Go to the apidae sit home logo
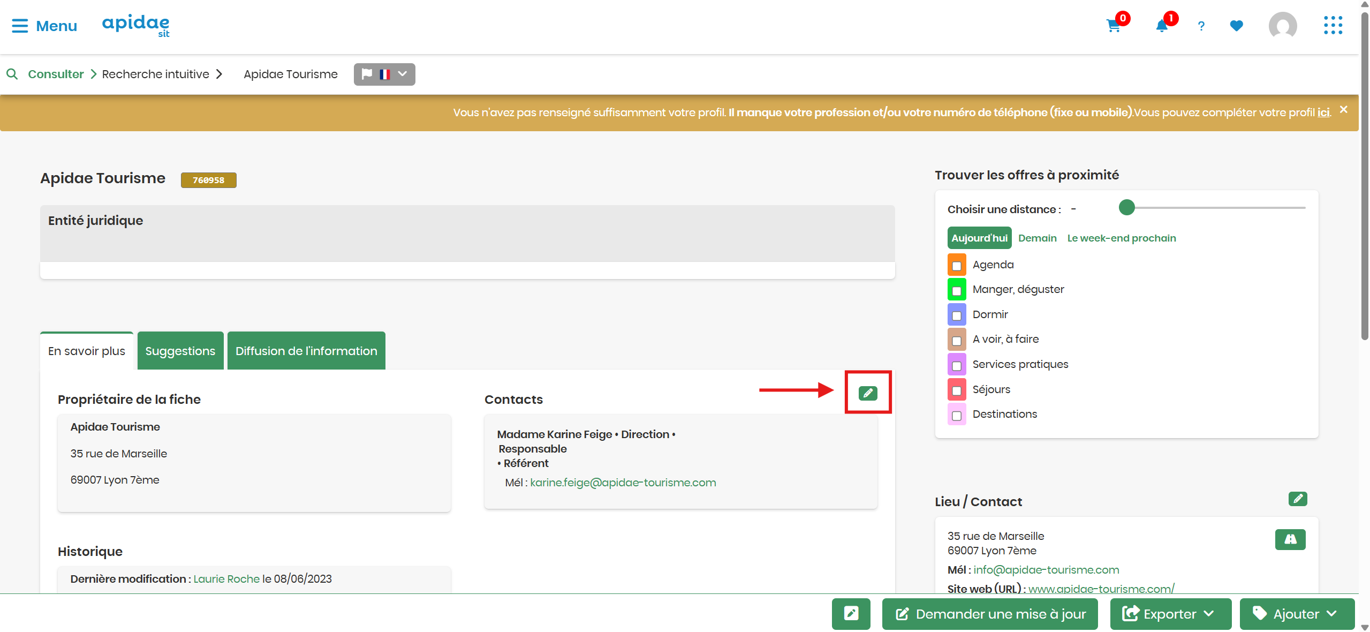 click(136, 25)
